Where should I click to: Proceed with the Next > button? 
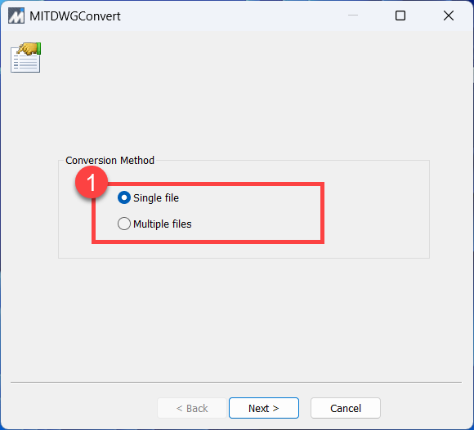(x=264, y=408)
